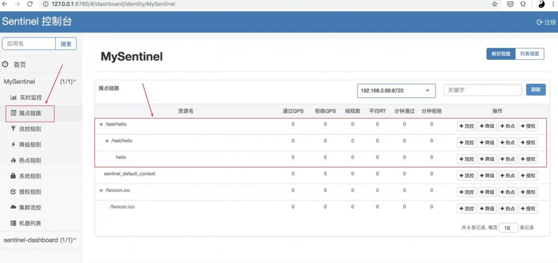Screen dimensions: 558x263
Task: Click the browser address bar URL
Action: [x=113, y=4]
